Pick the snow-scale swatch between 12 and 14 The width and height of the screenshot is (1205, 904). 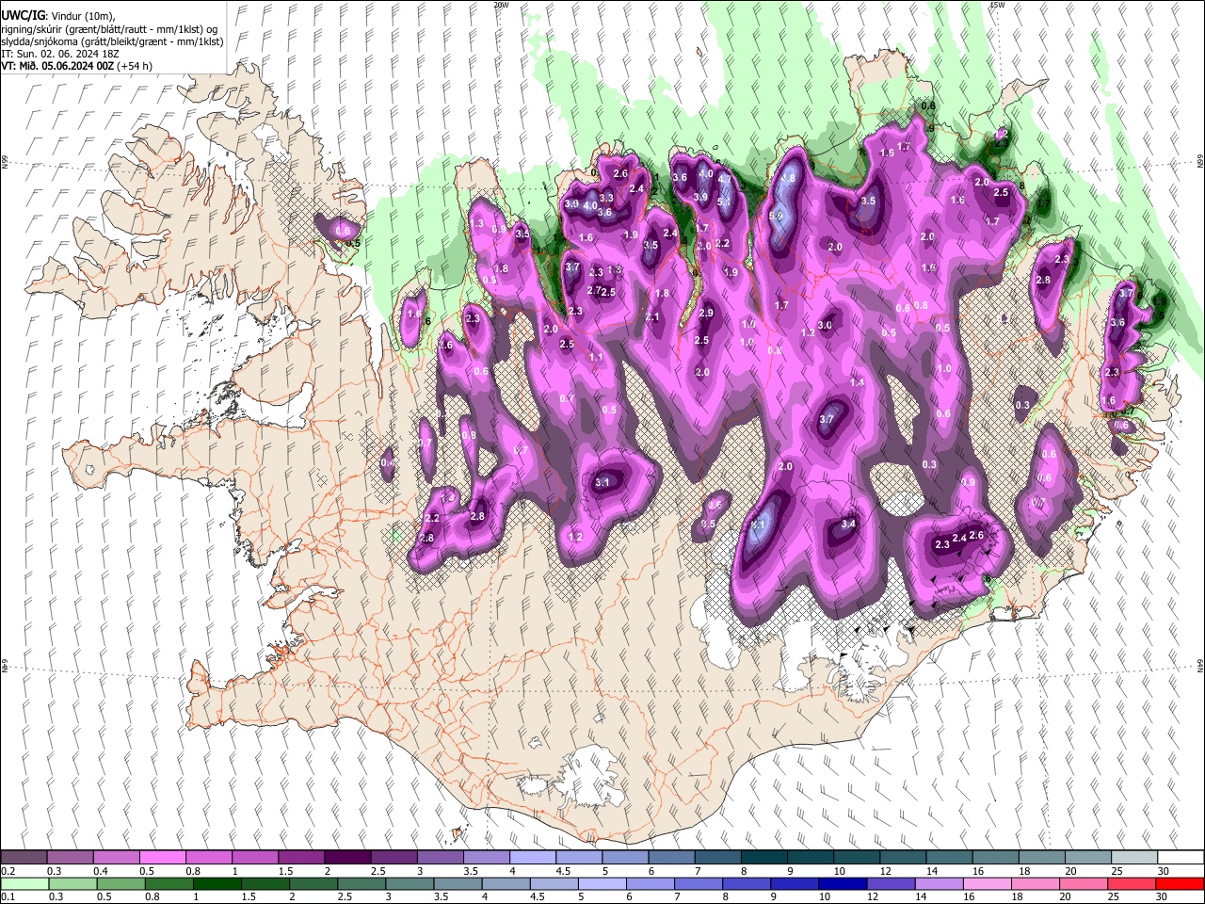point(901,858)
